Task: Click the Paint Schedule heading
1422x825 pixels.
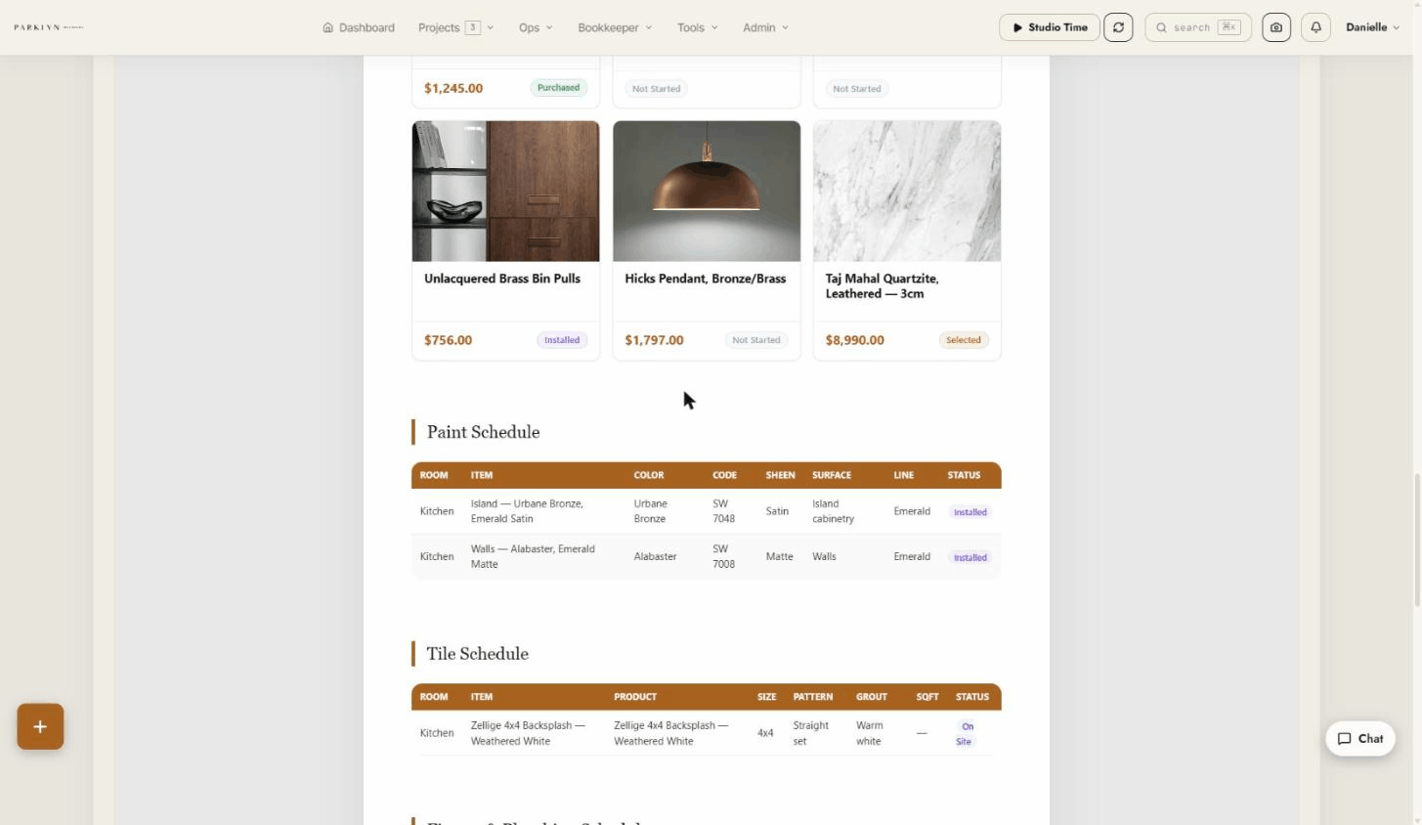Action: point(483,432)
